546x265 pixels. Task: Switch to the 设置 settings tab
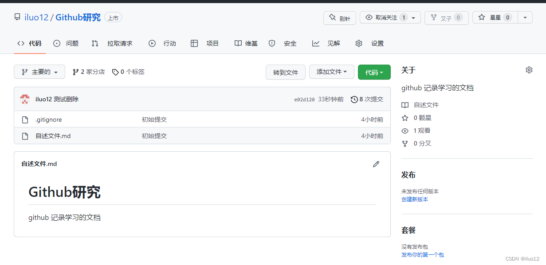(369, 43)
